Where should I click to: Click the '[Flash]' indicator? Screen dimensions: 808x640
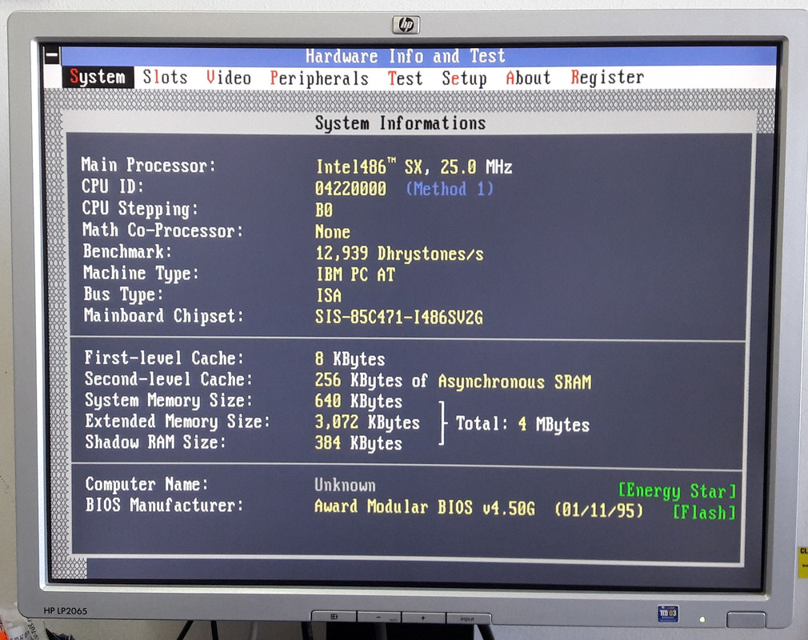point(704,513)
